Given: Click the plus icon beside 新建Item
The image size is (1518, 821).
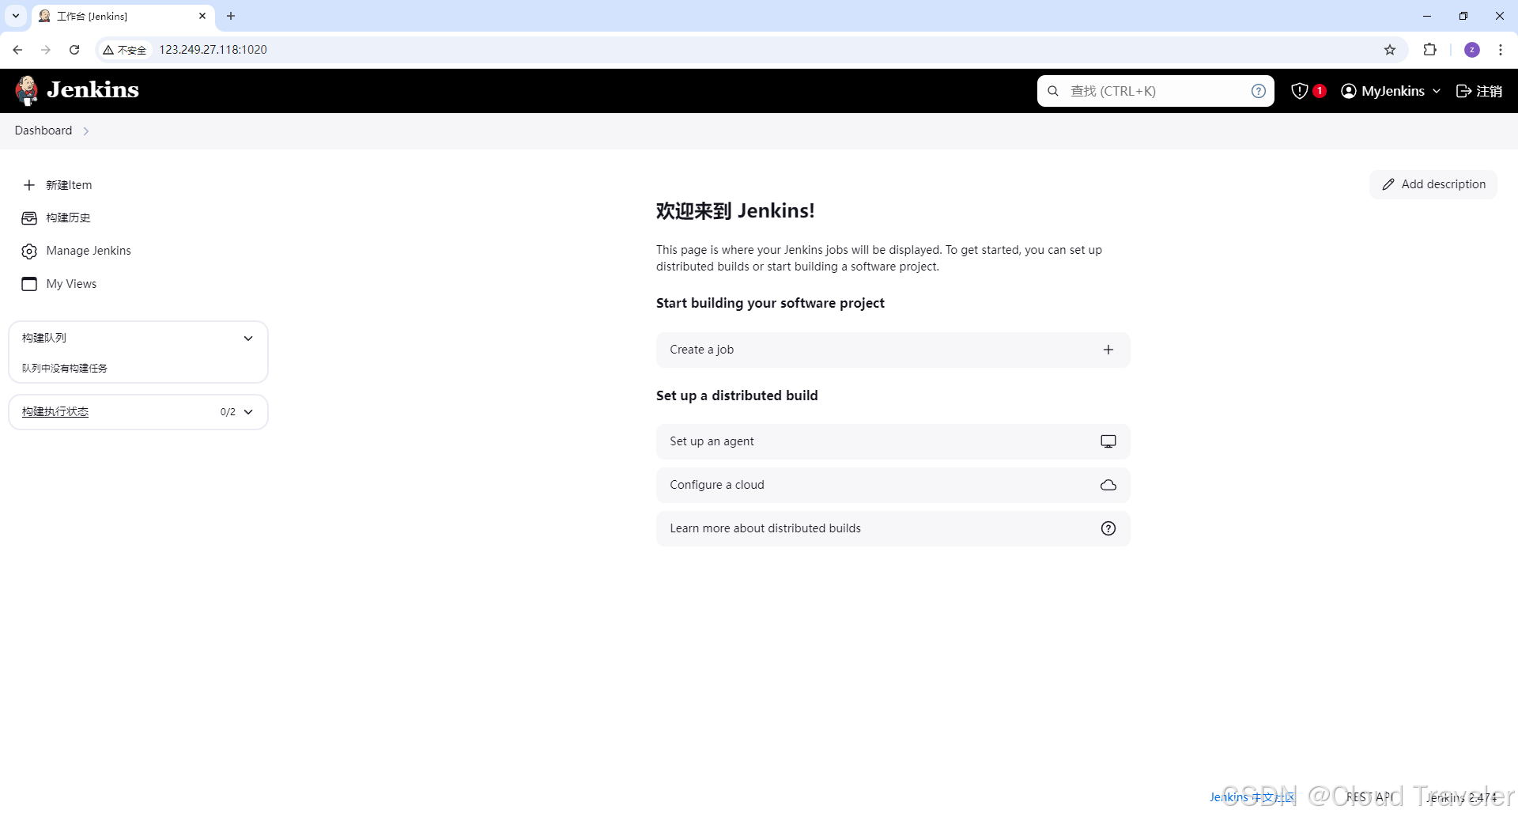Looking at the screenshot, I should coord(29,185).
